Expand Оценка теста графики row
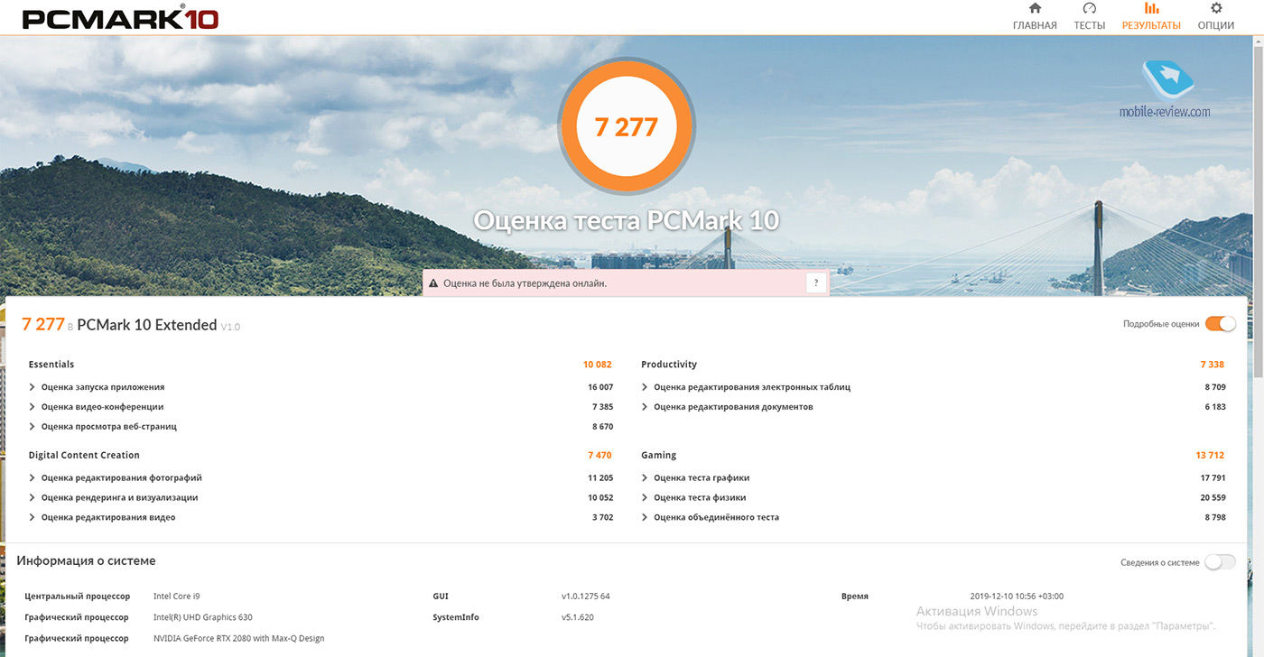Screen dimensions: 1264x657 [933, 478]
